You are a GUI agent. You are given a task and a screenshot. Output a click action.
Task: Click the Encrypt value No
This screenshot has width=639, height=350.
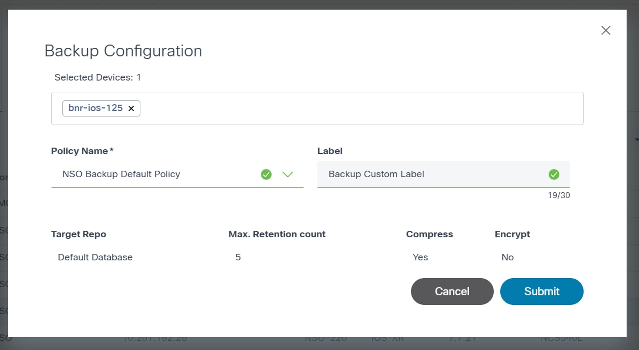coord(507,257)
